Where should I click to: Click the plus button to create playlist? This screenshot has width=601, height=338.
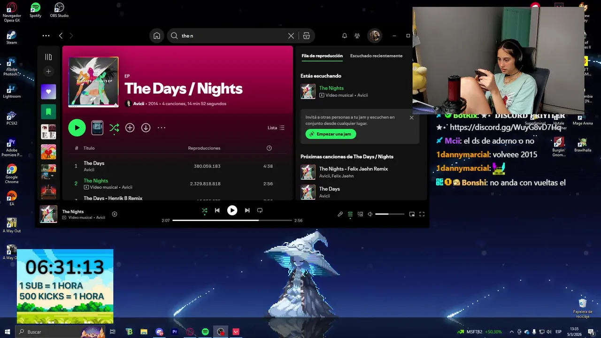coord(48,71)
